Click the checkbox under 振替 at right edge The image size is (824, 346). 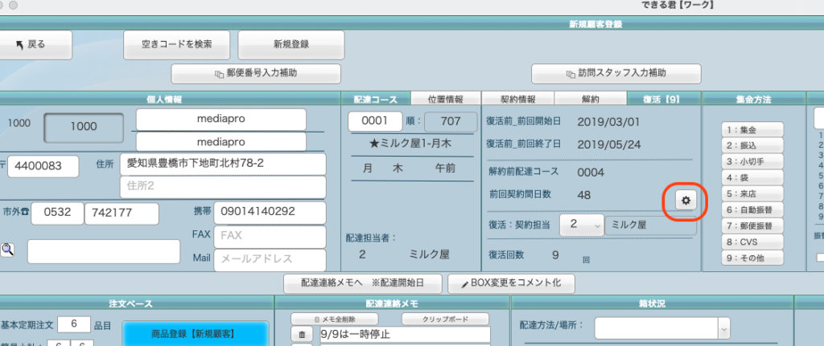click(x=819, y=257)
